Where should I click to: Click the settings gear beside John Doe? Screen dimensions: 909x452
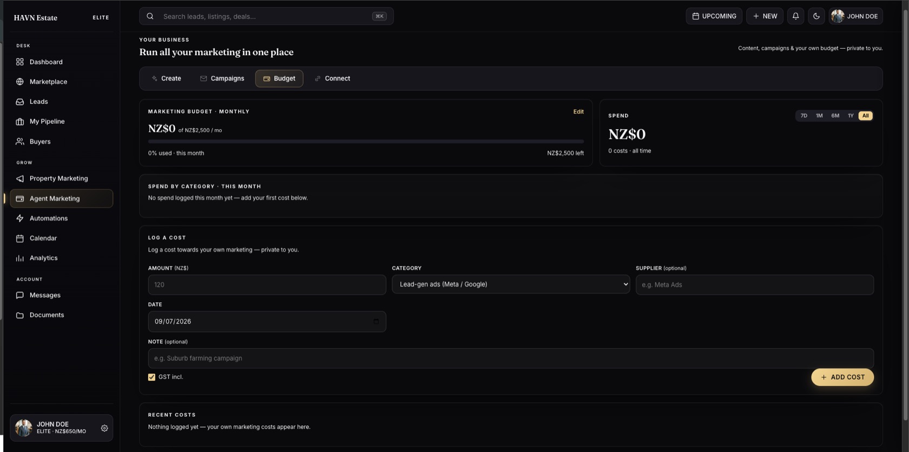coord(104,428)
